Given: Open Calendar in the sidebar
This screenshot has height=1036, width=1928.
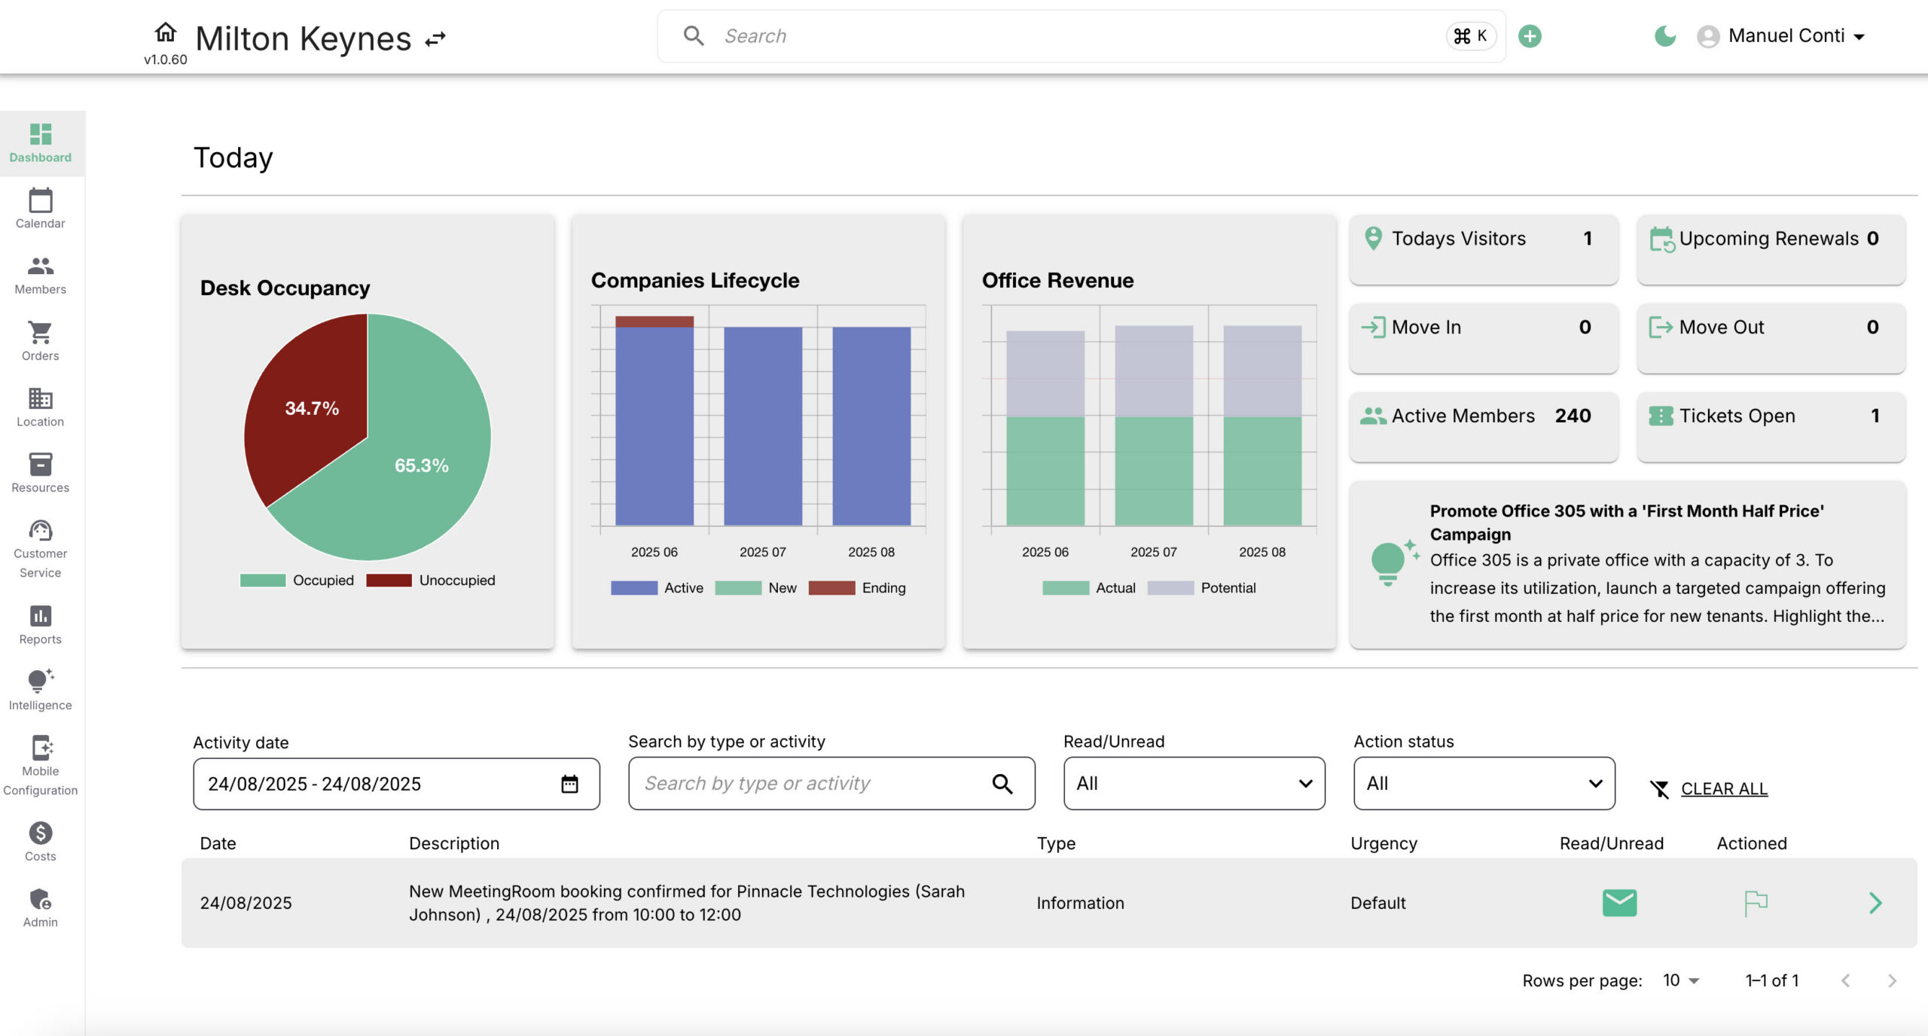Looking at the screenshot, I should coord(41,209).
